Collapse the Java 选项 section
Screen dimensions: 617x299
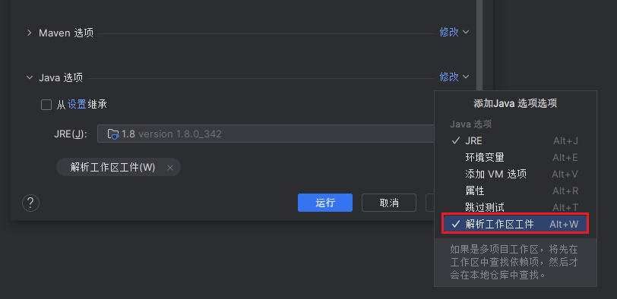[29, 77]
